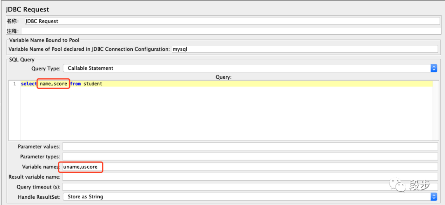Click the 注释 comment field
The height and width of the screenshot is (205, 445).
(231, 31)
